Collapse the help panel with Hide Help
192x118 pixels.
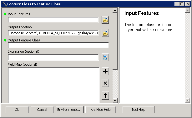101,110
